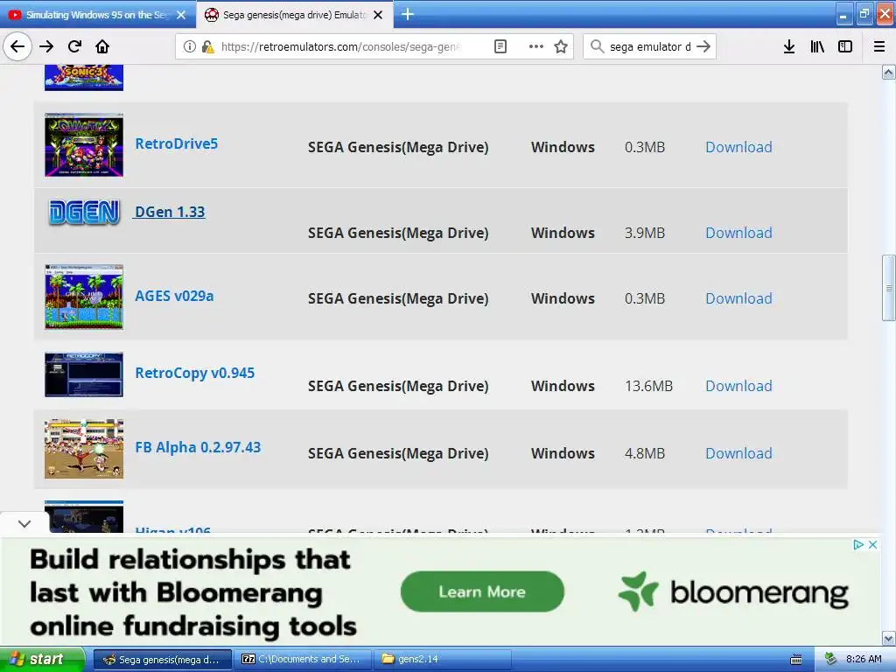
Task: Click the AGES Sonic screenshot thumbnail
Action: point(84,297)
